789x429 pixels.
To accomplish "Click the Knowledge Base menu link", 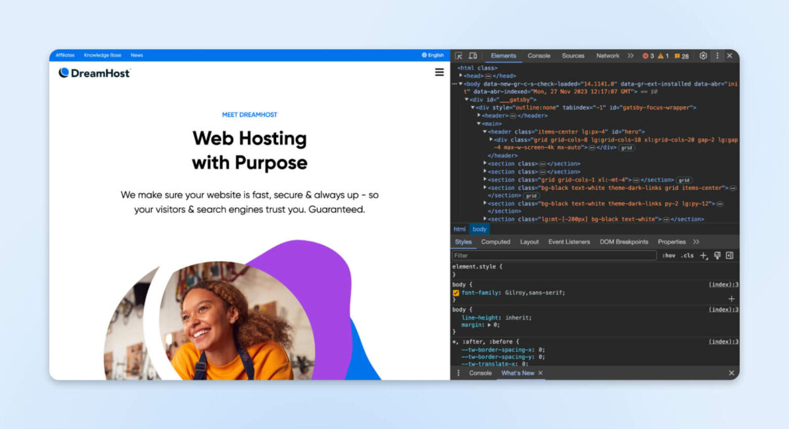I will [103, 55].
